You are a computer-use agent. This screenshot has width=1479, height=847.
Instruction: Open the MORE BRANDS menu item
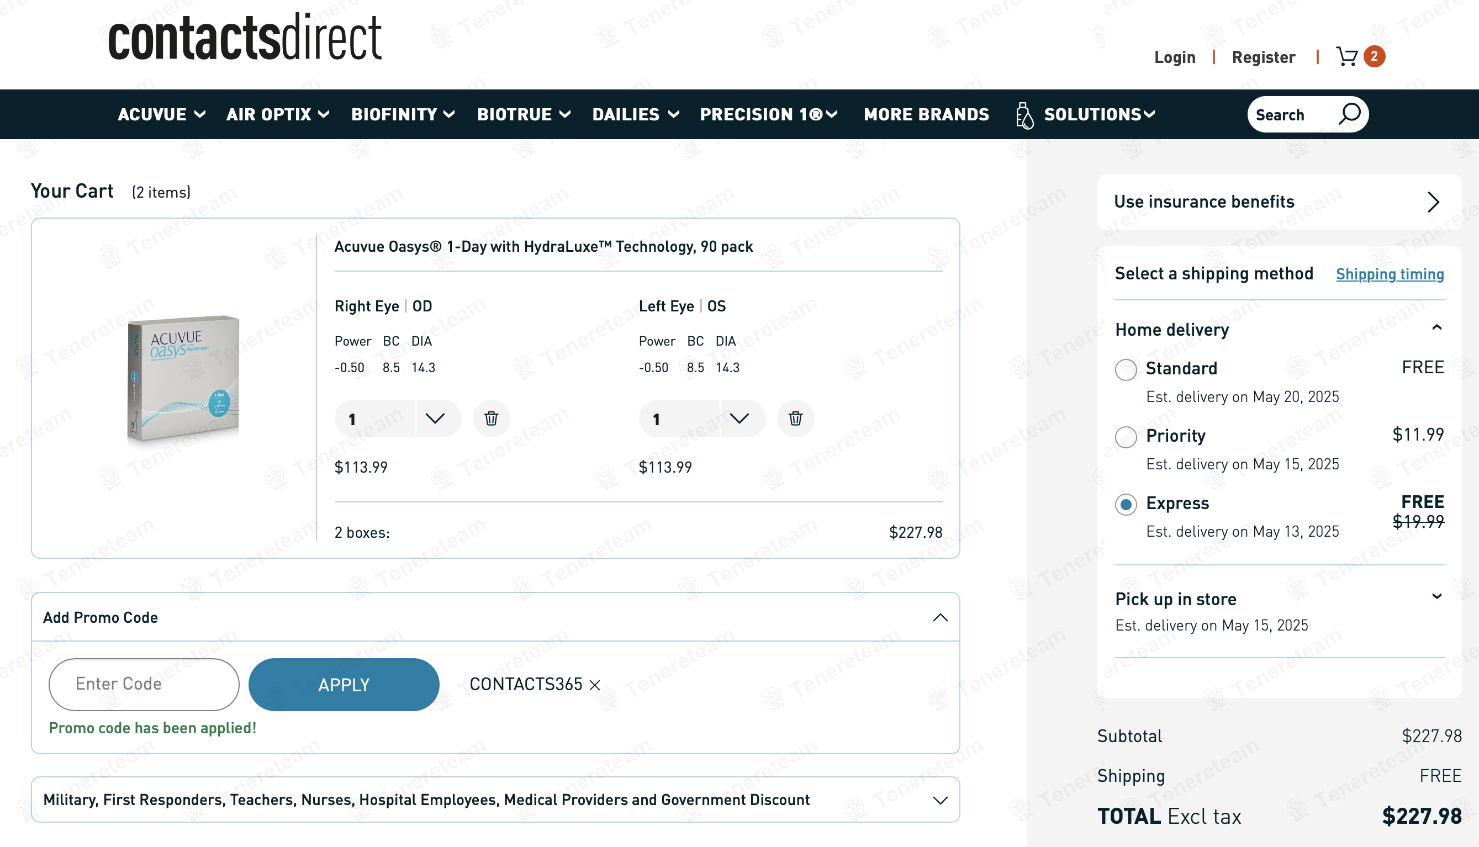(x=926, y=115)
